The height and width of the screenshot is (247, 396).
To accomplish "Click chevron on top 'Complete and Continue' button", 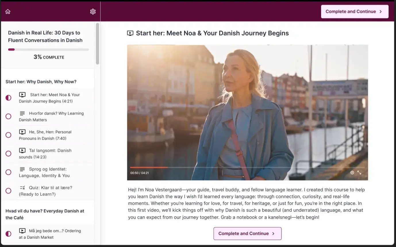I will pos(381,11).
